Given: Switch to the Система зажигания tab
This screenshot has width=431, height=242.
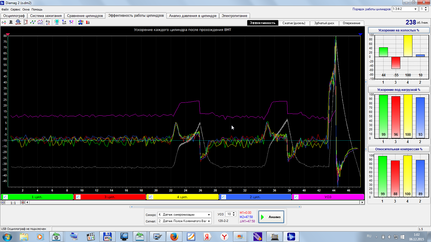Looking at the screenshot, I should click(46, 16).
